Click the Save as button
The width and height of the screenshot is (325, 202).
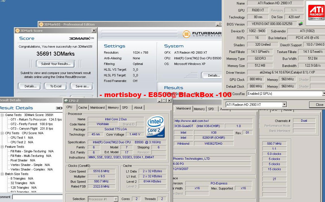(x=82, y=86)
